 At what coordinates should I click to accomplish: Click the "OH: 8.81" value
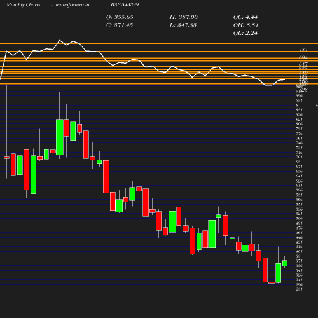[x=246, y=25]
